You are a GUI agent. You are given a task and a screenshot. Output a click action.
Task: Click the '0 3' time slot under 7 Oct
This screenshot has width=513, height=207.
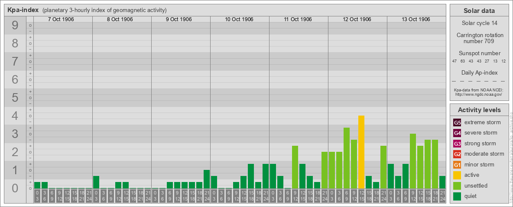[x=37, y=196]
